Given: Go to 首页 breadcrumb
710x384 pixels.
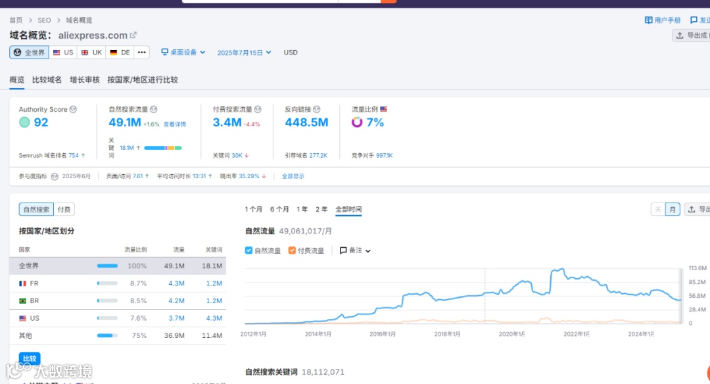Looking at the screenshot, I should coord(16,20).
